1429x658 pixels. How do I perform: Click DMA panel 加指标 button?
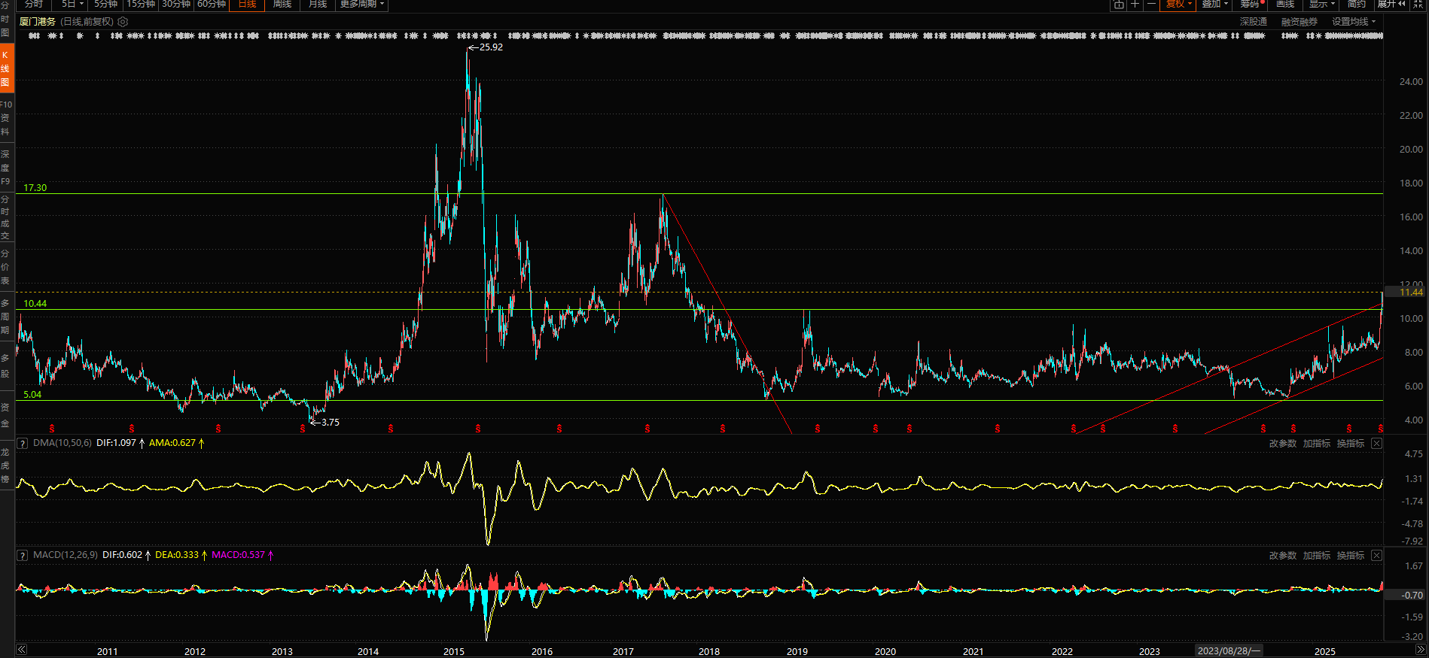(x=1317, y=444)
